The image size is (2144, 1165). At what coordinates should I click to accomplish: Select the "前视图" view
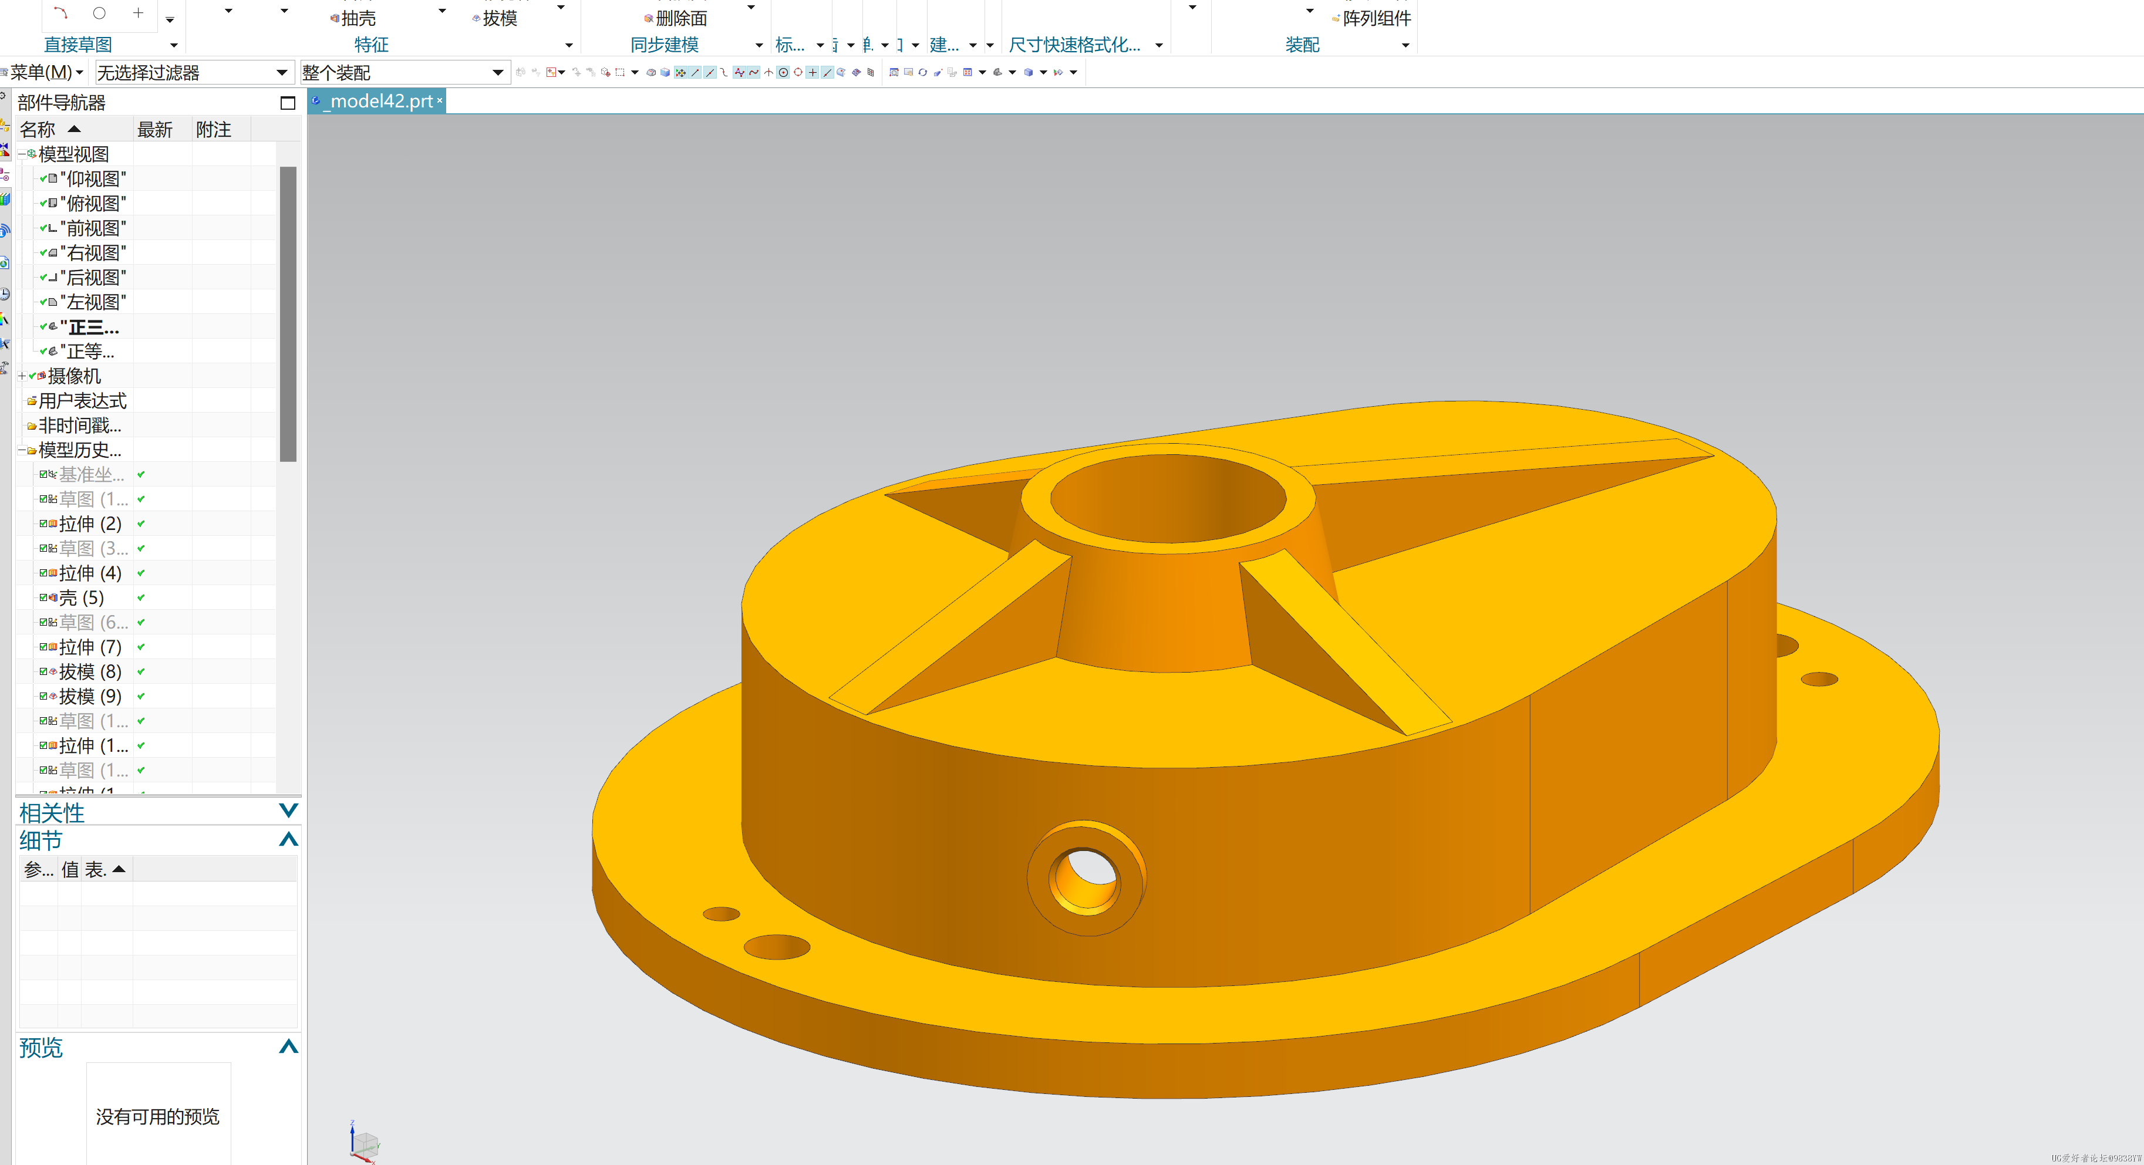(x=93, y=228)
